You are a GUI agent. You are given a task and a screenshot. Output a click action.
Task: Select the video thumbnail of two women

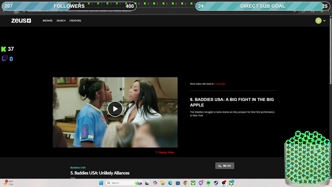115,112
